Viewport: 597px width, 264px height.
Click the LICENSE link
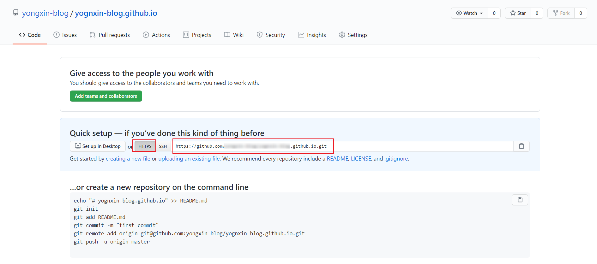361,159
